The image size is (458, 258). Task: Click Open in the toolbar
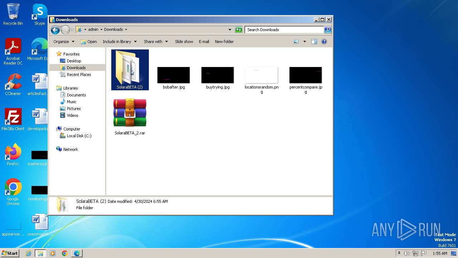tap(89, 42)
